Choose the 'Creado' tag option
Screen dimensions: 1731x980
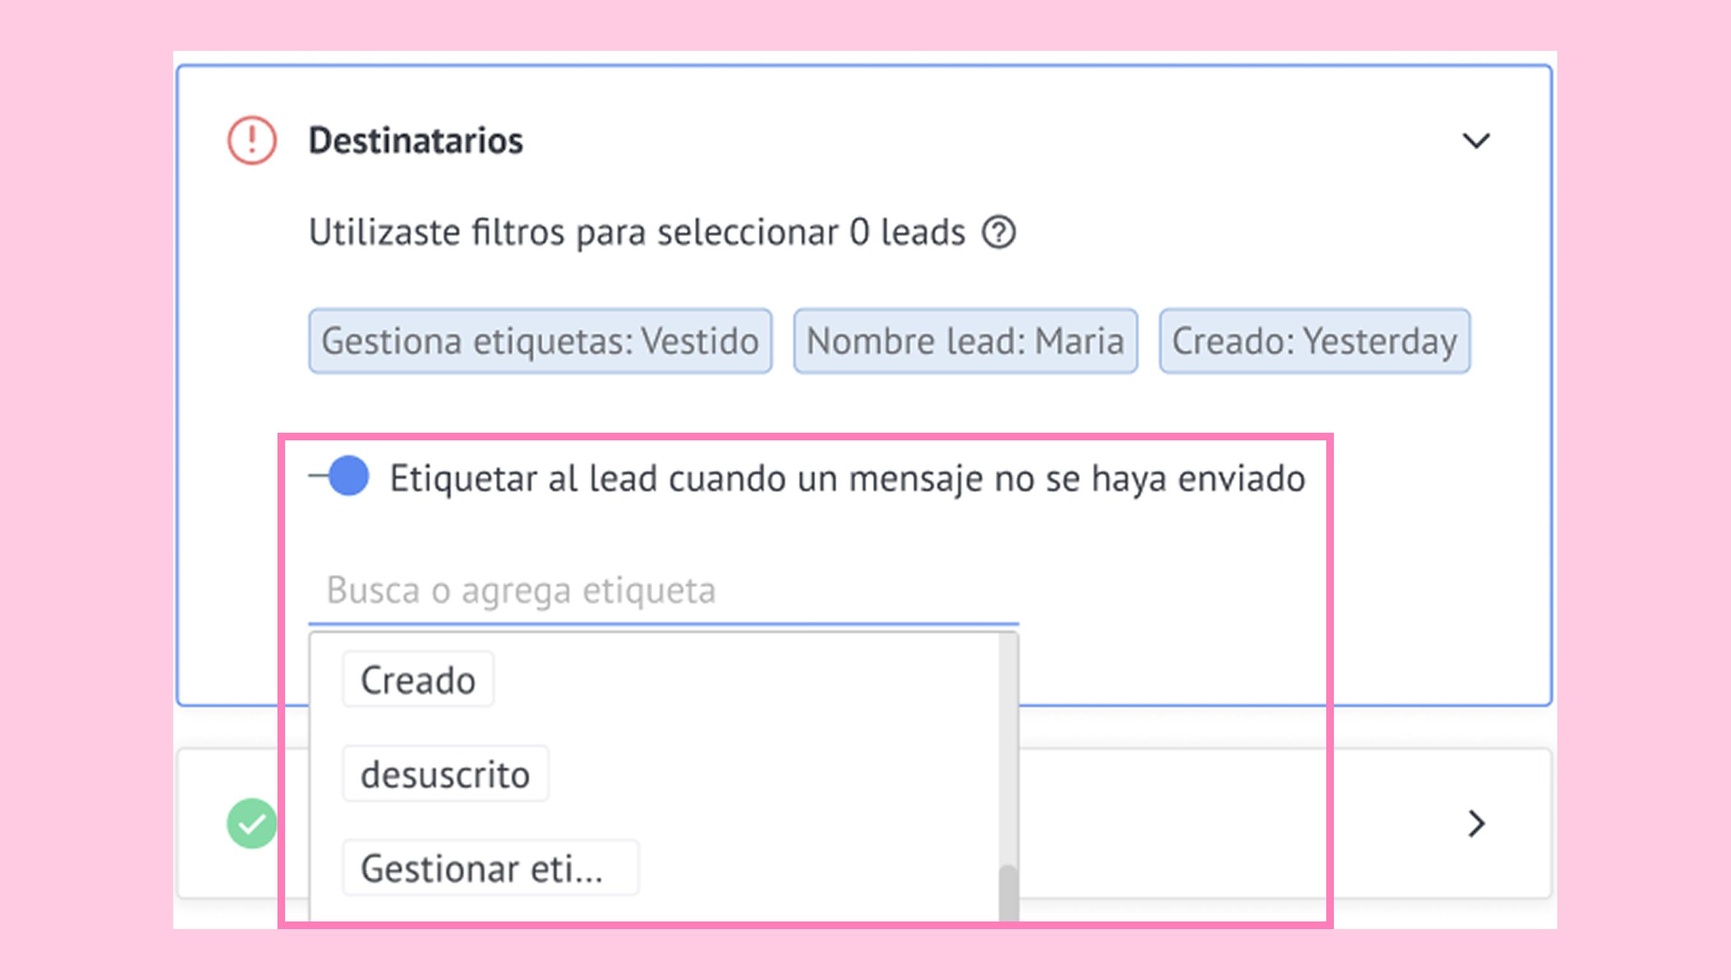[x=418, y=680]
